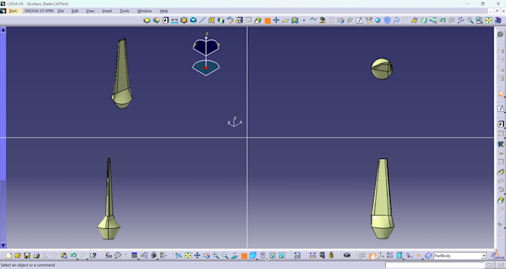
Task: Click the orange square icon in top toolbar
Action: click(x=267, y=21)
